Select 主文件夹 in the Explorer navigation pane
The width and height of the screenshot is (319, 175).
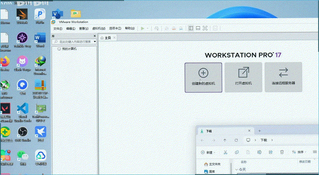(212, 164)
